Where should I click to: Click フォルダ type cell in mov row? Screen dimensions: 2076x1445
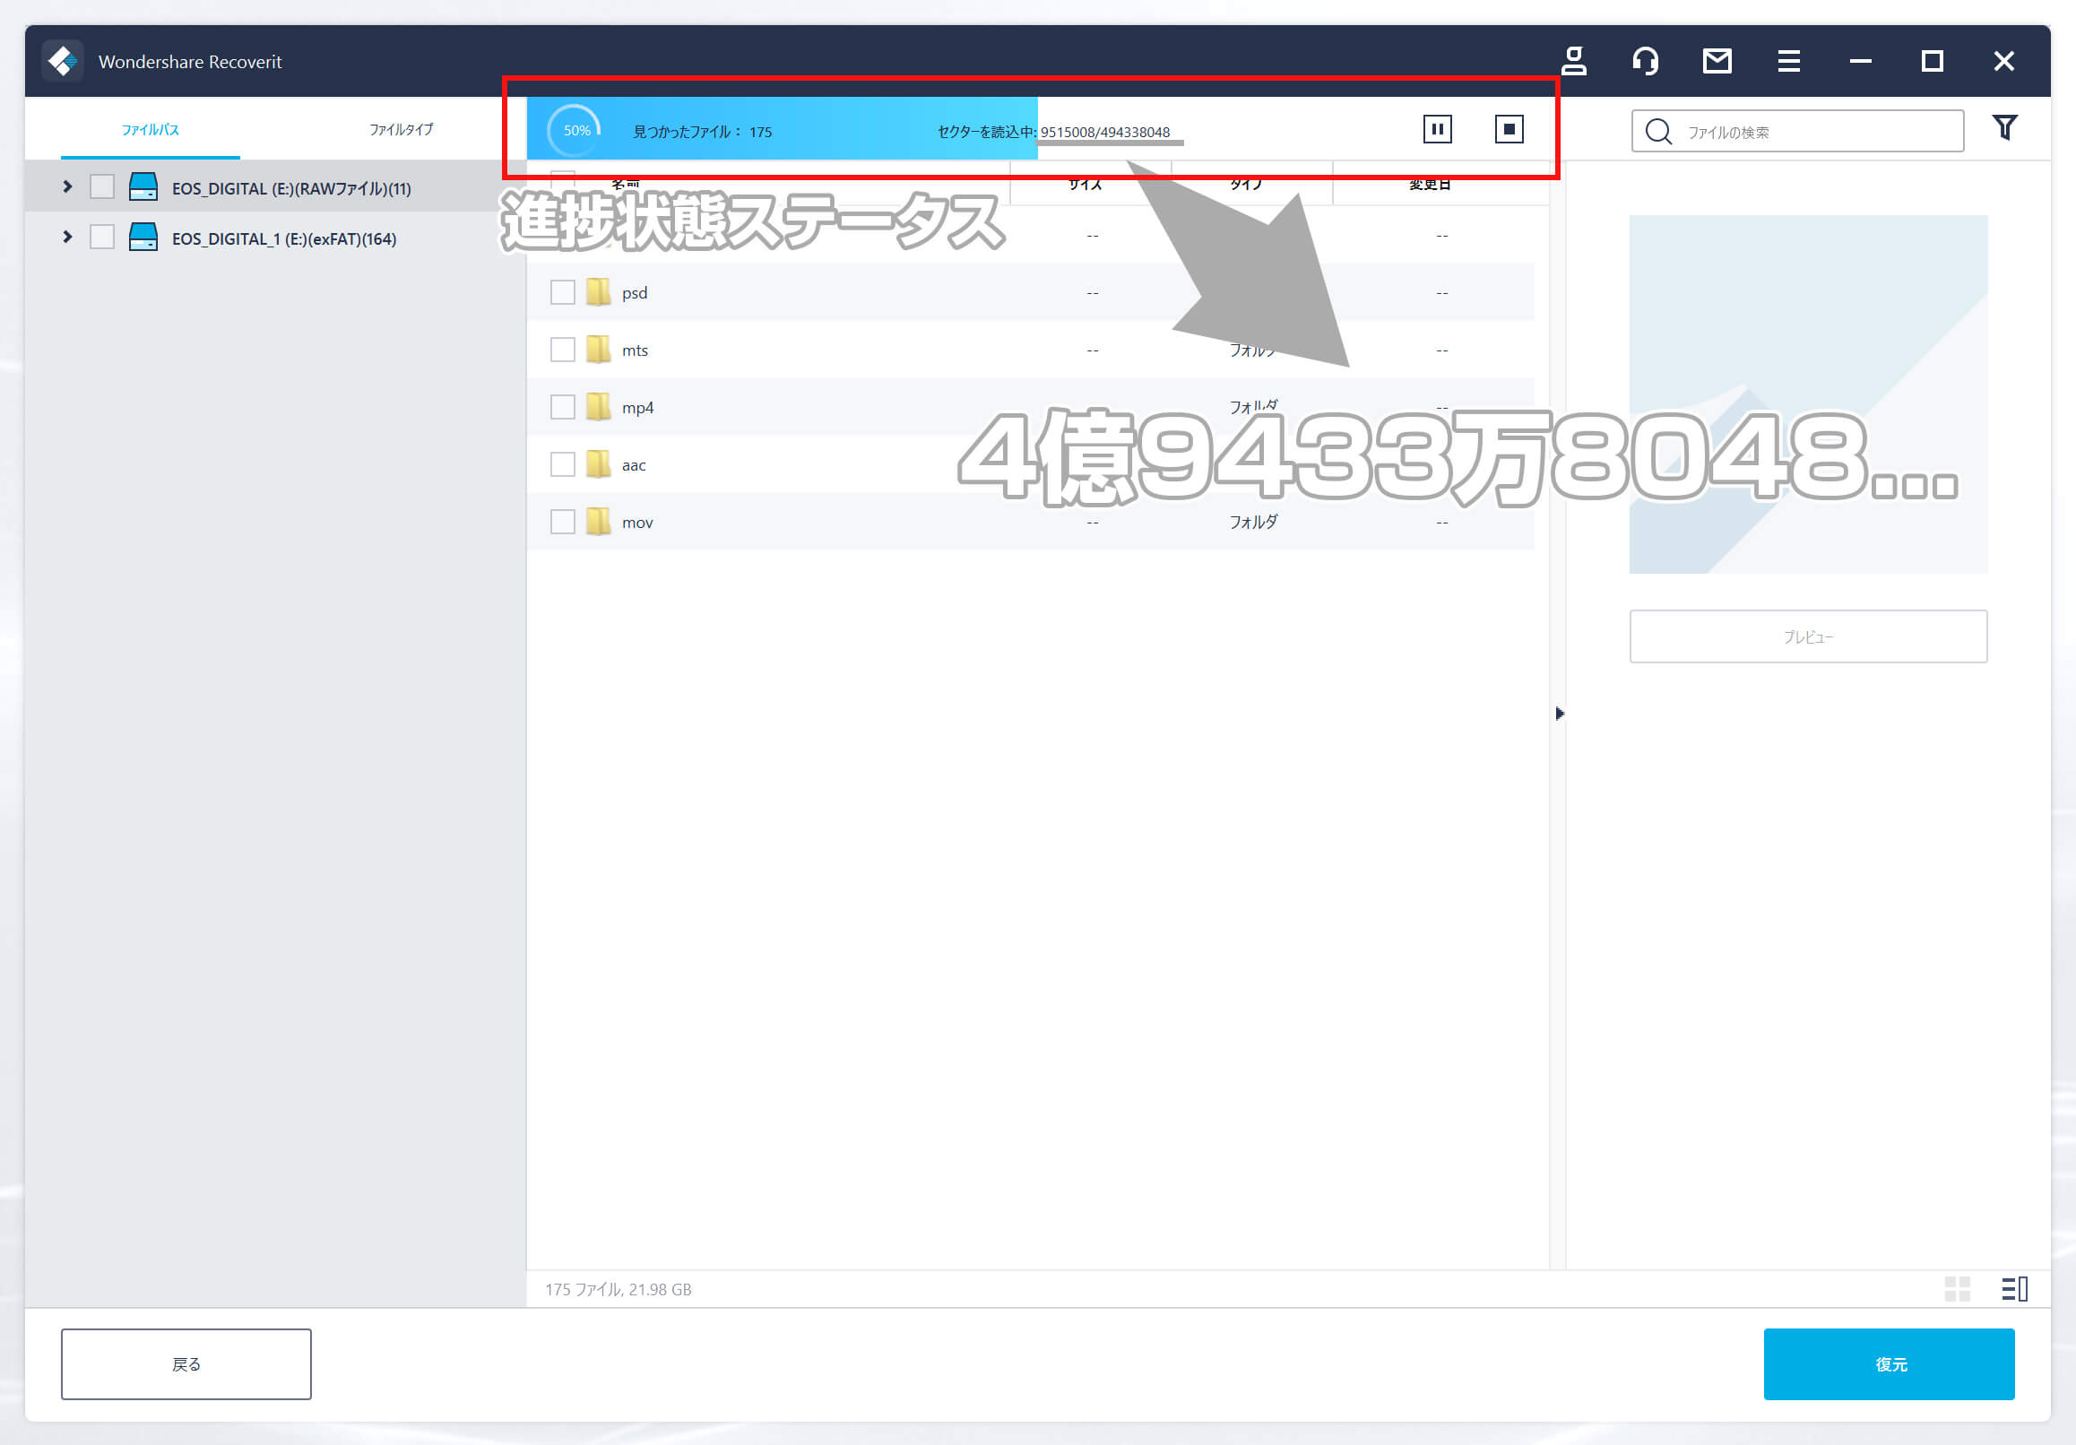click(1253, 522)
